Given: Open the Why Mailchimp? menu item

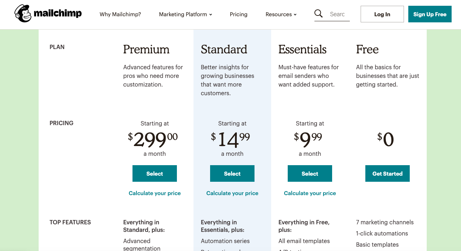Looking at the screenshot, I should point(120,14).
